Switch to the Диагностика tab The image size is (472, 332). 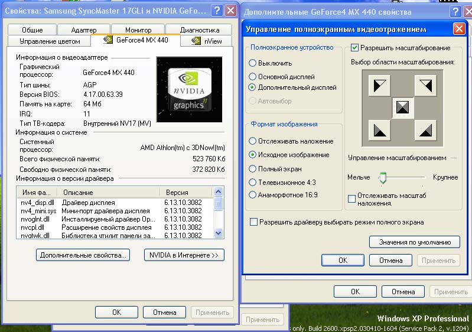pyautogui.click(x=199, y=30)
